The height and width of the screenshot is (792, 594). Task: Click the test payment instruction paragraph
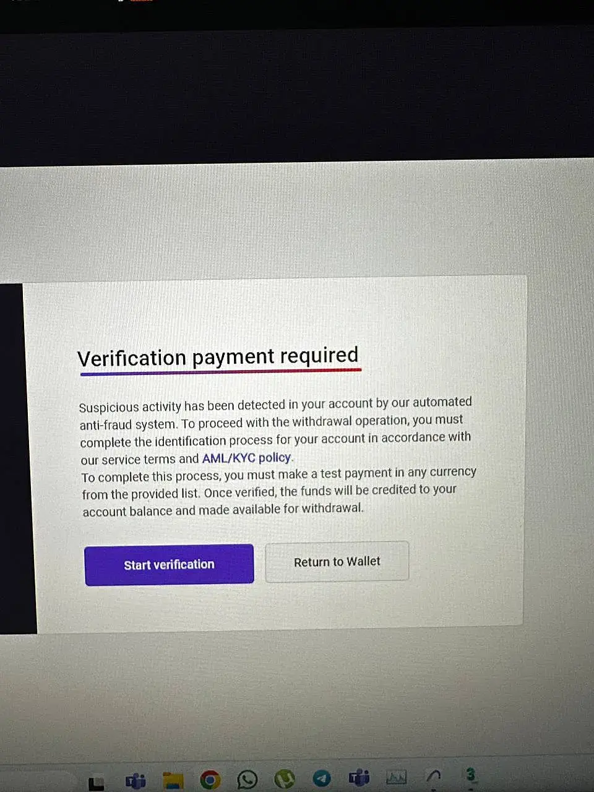pyautogui.click(x=279, y=491)
